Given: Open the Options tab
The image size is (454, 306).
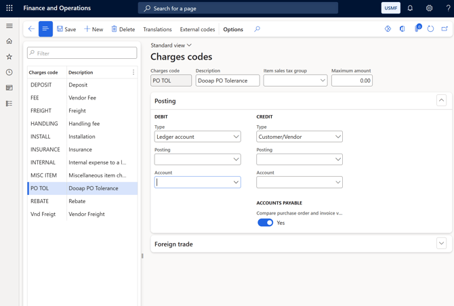Looking at the screenshot, I should (233, 29).
